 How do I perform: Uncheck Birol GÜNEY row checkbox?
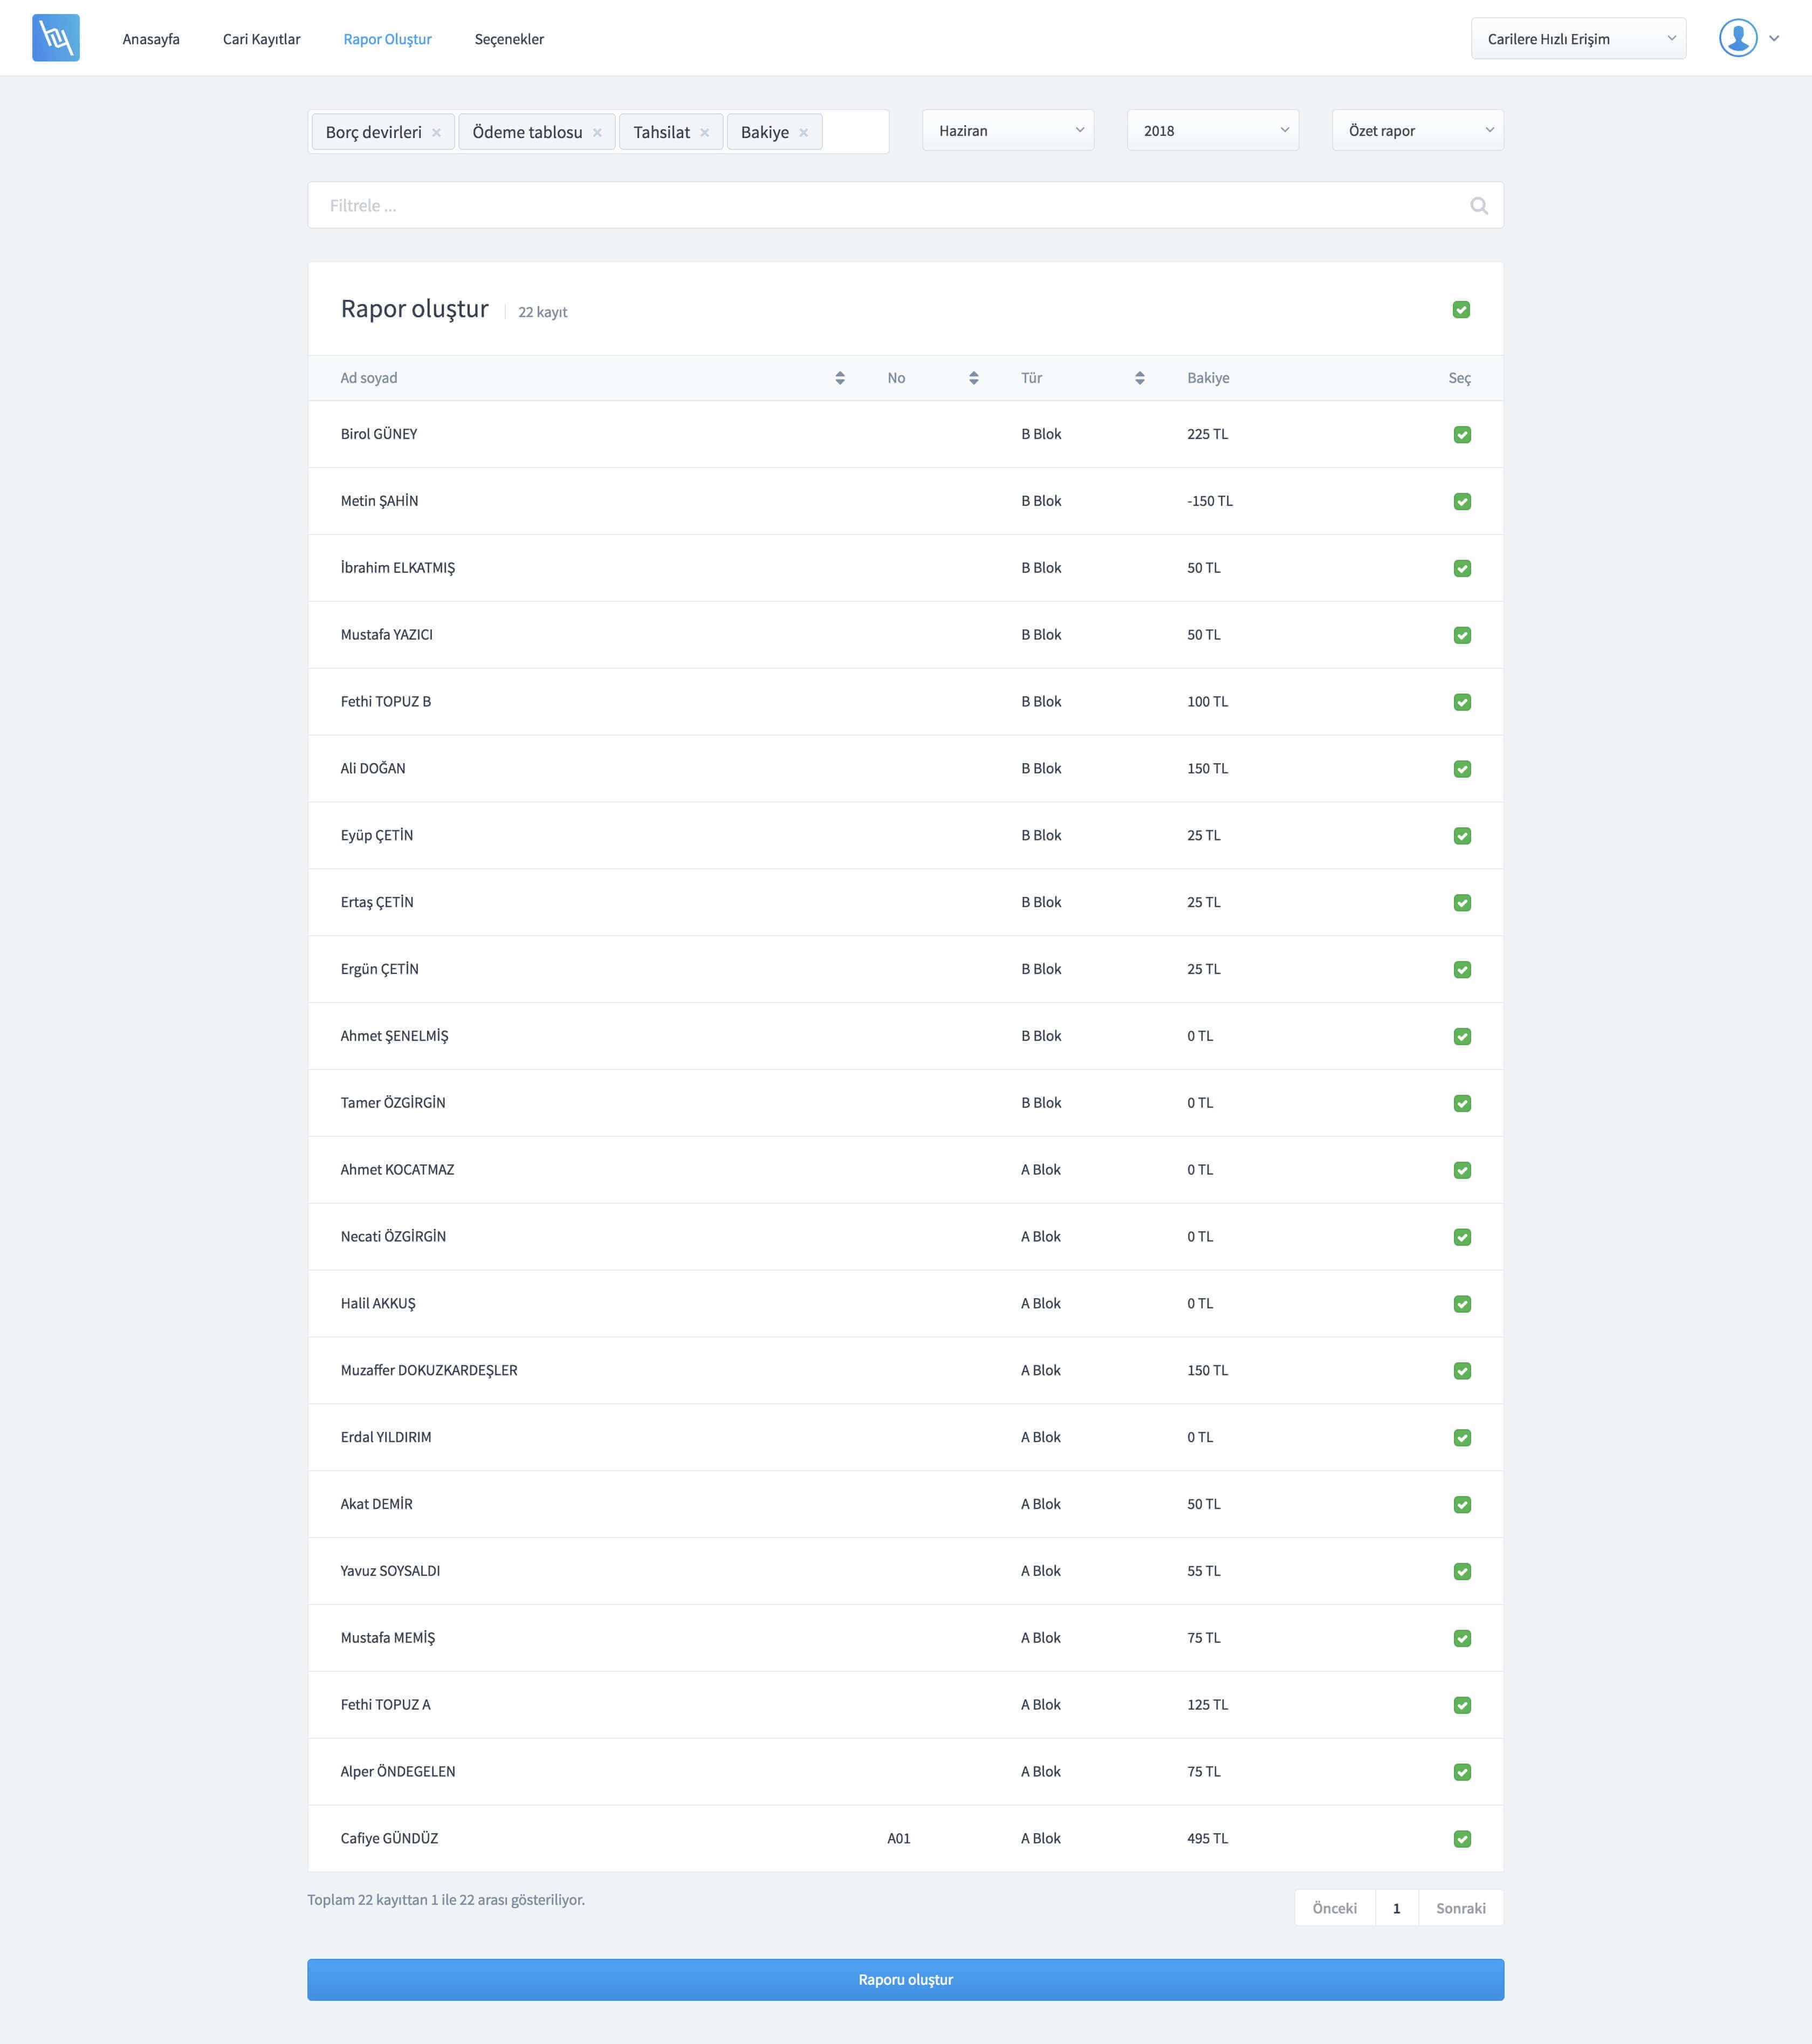click(1462, 435)
